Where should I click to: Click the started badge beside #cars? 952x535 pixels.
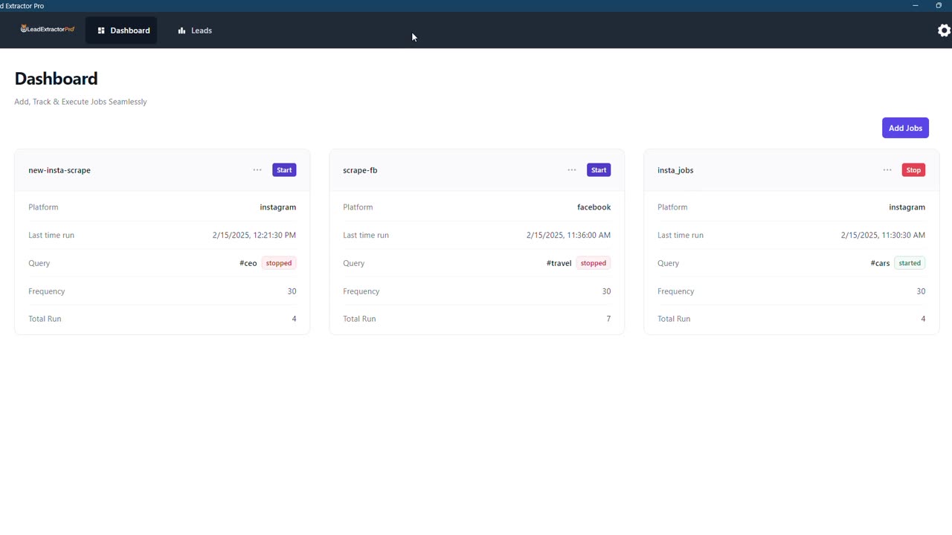click(910, 263)
